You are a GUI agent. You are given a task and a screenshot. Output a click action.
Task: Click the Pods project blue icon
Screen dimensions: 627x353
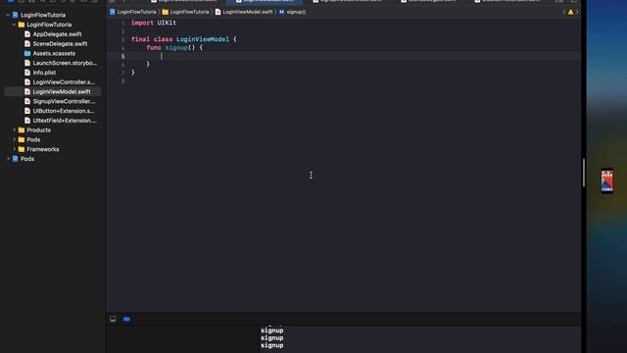pyautogui.click(x=16, y=159)
